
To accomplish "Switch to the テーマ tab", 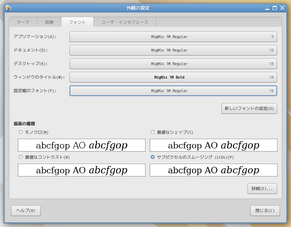I will point(23,22).
